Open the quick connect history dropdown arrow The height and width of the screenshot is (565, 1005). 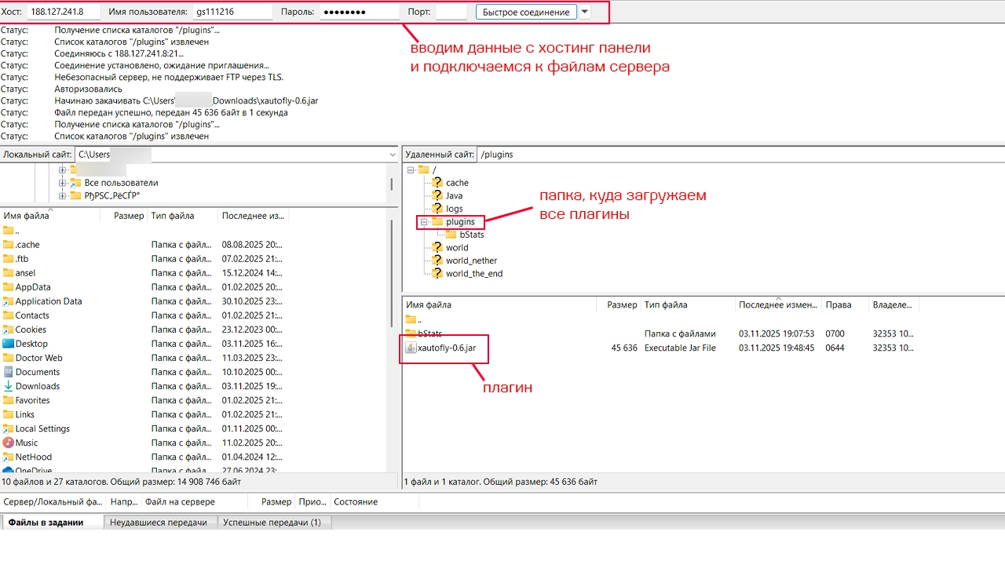[585, 13]
